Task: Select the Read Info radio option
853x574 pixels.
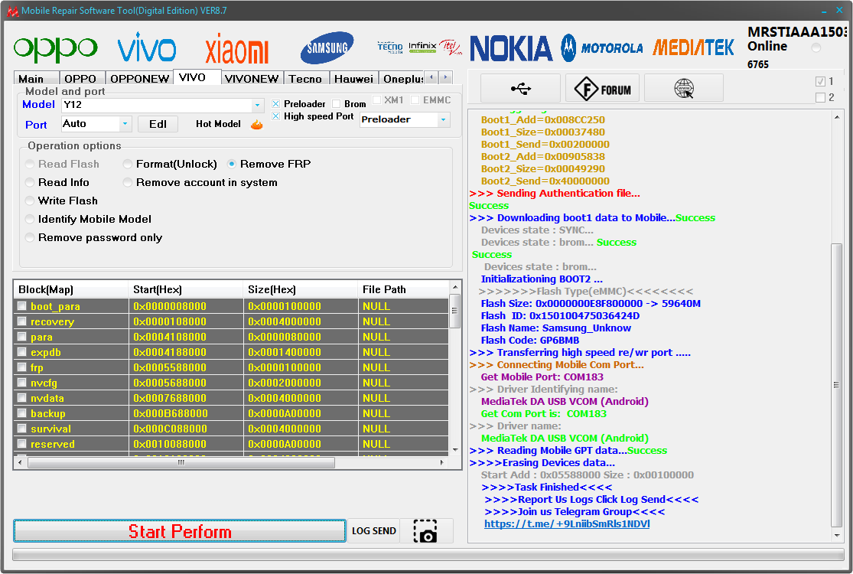Action: [30, 182]
